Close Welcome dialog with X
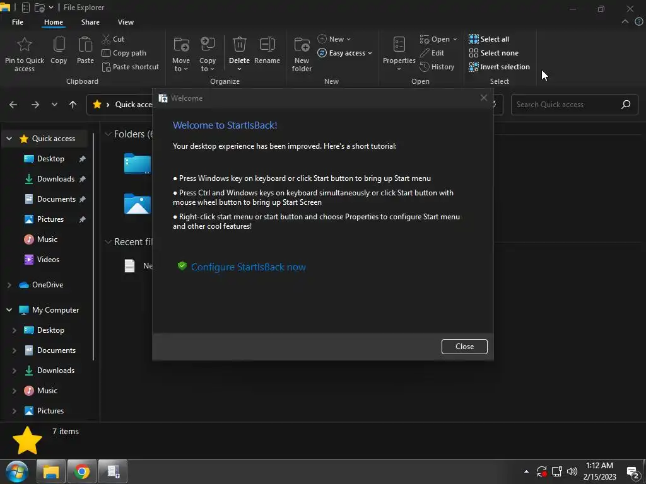The height and width of the screenshot is (484, 646). [484, 98]
